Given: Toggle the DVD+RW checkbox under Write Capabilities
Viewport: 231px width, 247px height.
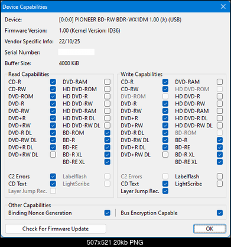Looking at the screenshot, I should coord(165,126).
